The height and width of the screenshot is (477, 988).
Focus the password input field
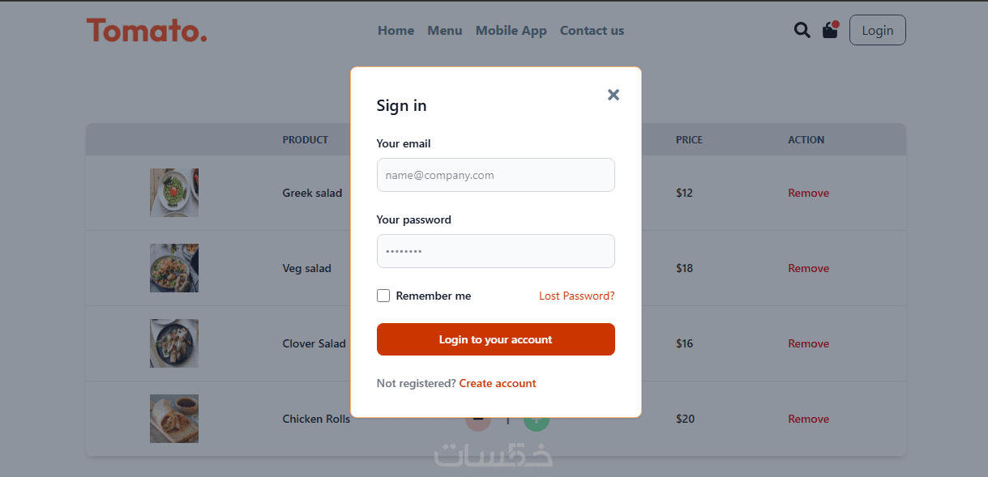coord(495,251)
